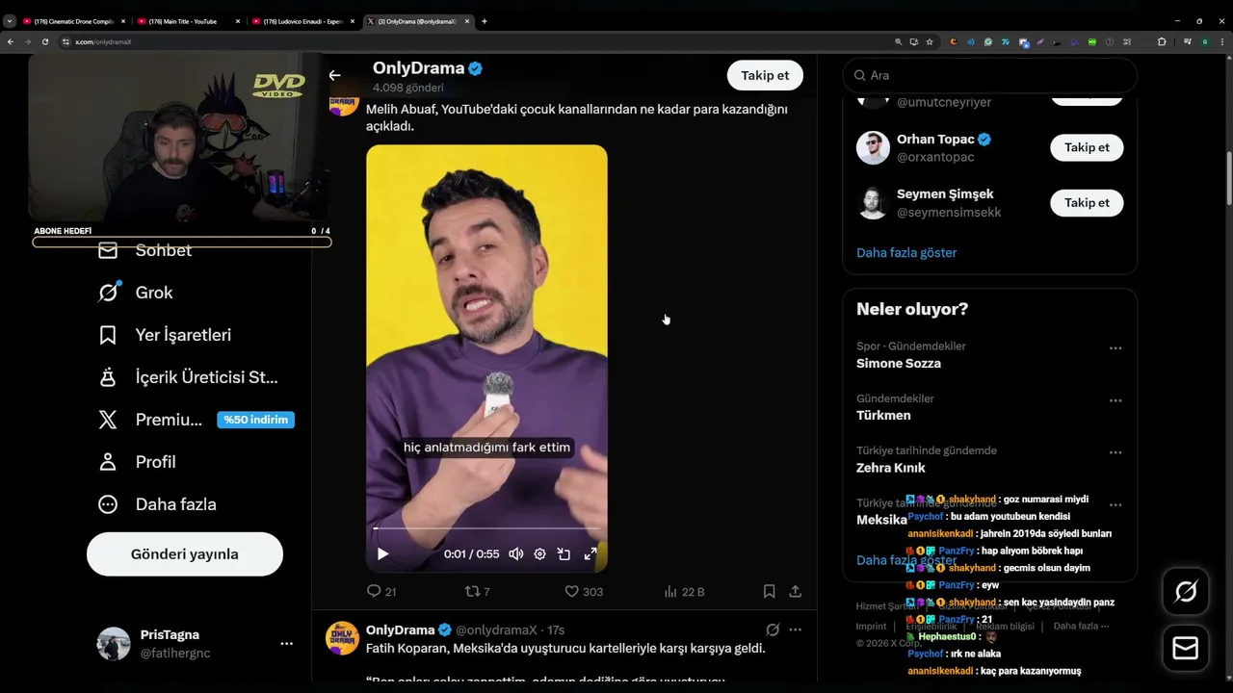Click OnlyDrama verified badge in header
This screenshot has width=1233, height=693.
coord(475,68)
